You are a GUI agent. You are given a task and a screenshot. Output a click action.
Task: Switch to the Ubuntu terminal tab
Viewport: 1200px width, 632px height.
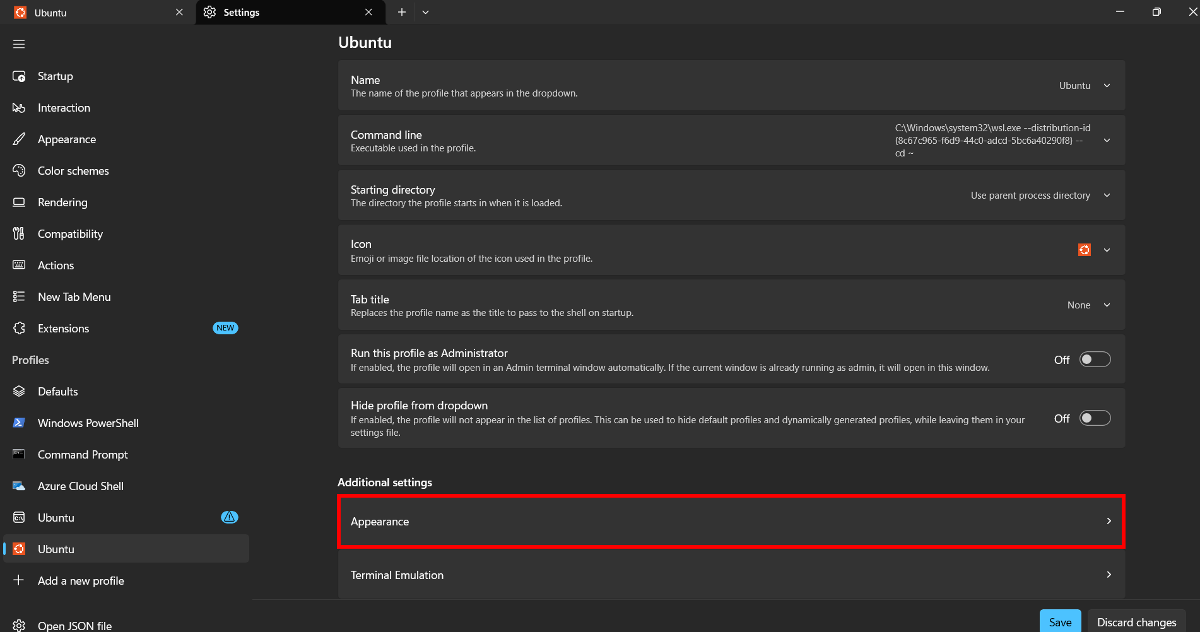click(98, 13)
